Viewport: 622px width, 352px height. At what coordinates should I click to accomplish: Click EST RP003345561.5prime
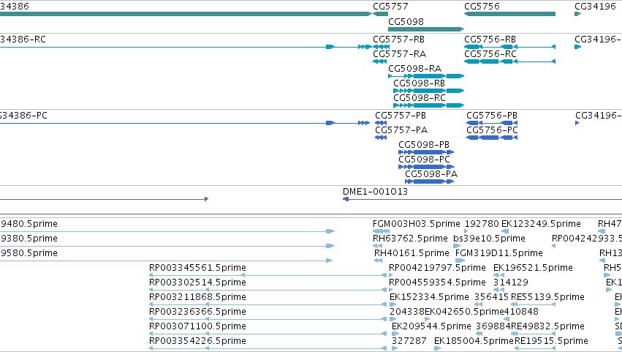pos(197,268)
